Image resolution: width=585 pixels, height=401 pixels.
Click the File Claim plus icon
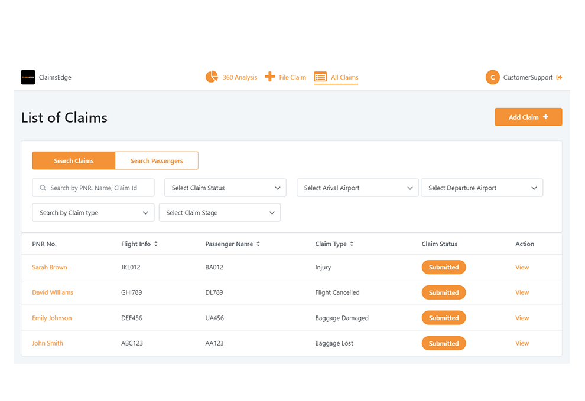point(270,77)
